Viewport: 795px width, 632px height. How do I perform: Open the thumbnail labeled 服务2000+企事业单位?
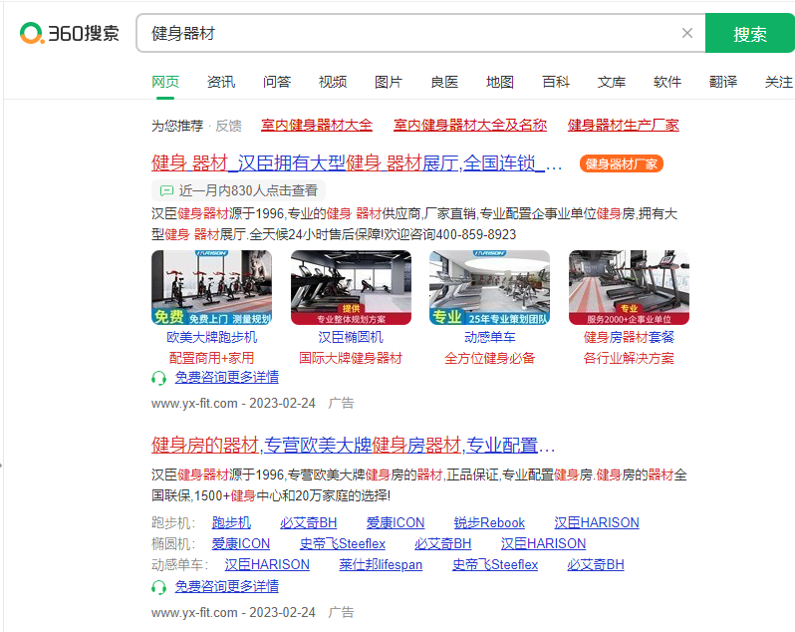(x=629, y=288)
